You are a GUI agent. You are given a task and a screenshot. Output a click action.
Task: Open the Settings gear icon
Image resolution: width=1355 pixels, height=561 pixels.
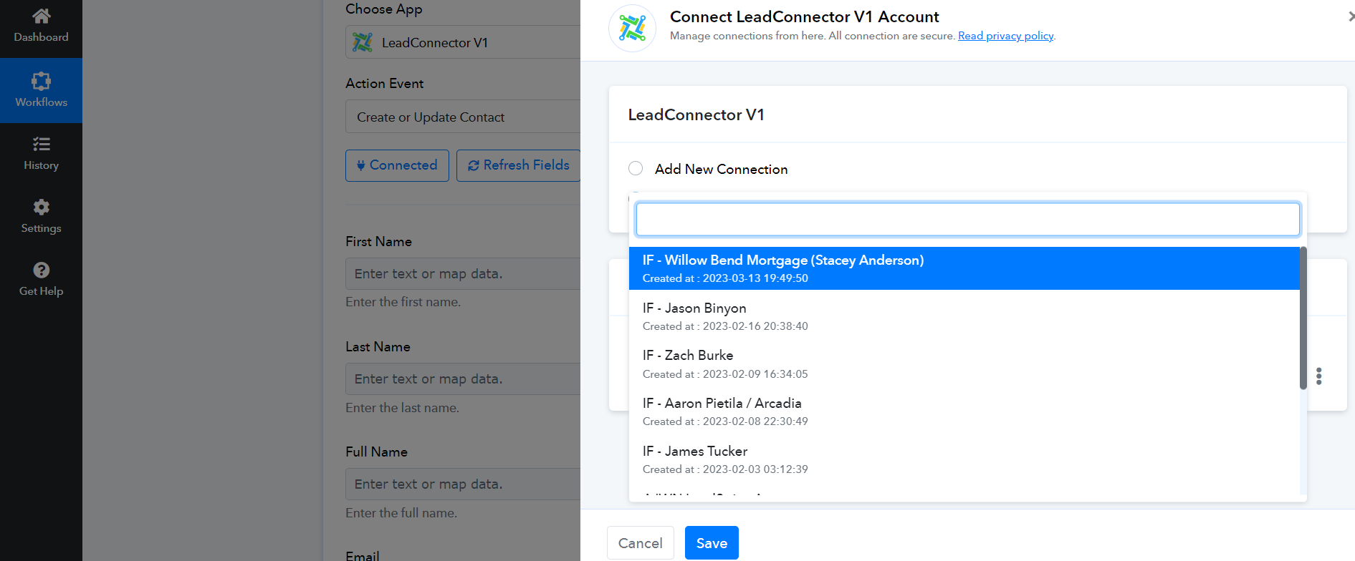pyautogui.click(x=42, y=207)
